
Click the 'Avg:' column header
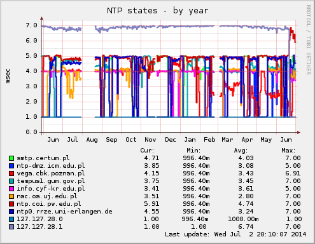[241, 151]
